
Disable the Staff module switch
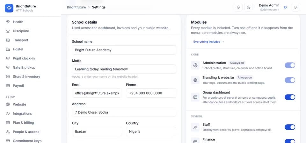[x=290, y=127]
